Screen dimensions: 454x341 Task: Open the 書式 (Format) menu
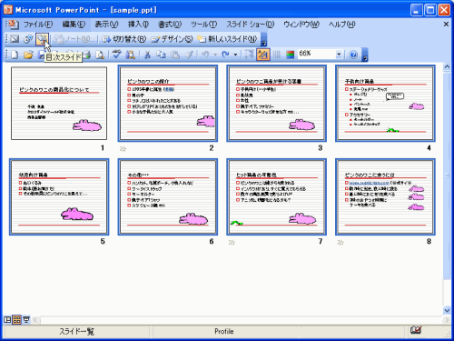[170, 25]
